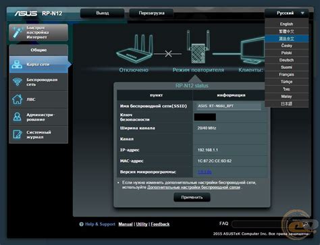The image size is (320, 245).
Task: Open the Administration user icon
Action: [x=18, y=117]
